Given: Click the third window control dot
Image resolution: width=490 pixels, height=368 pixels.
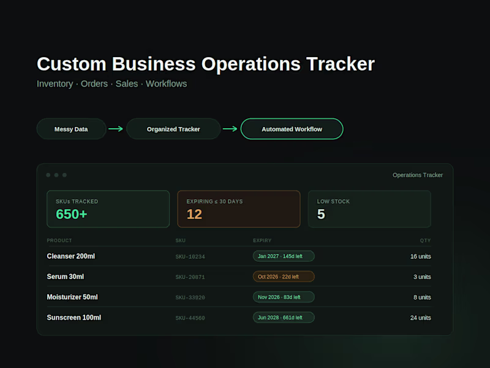Looking at the screenshot, I should [64, 175].
